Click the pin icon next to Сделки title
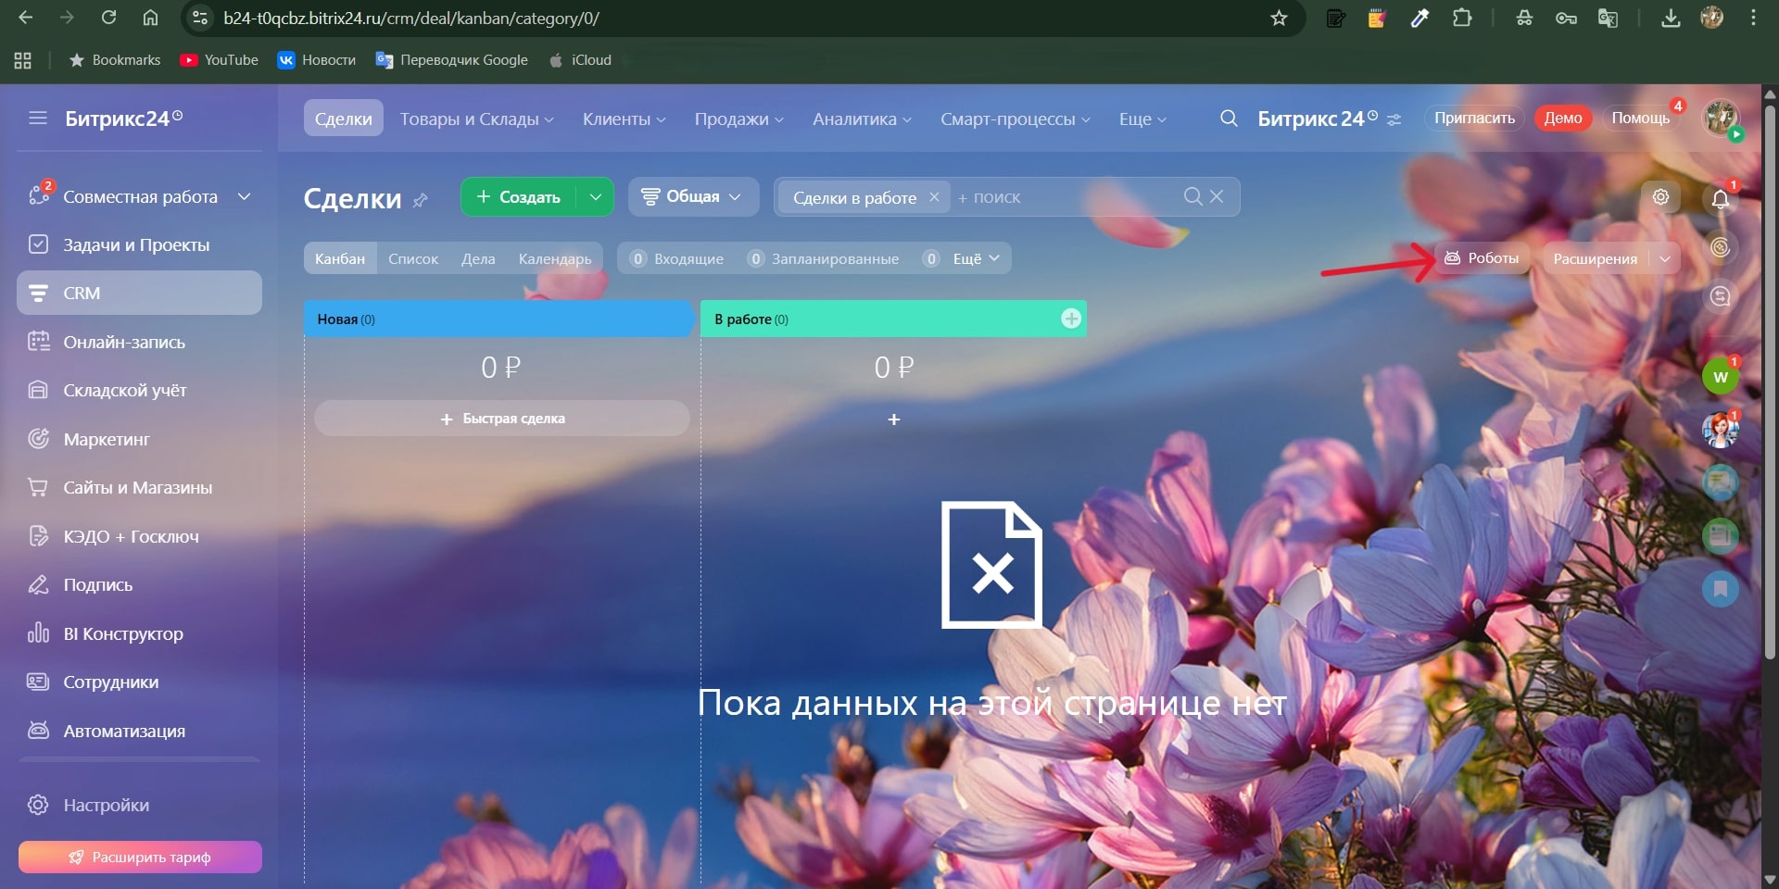This screenshot has height=889, width=1779. pos(421,200)
